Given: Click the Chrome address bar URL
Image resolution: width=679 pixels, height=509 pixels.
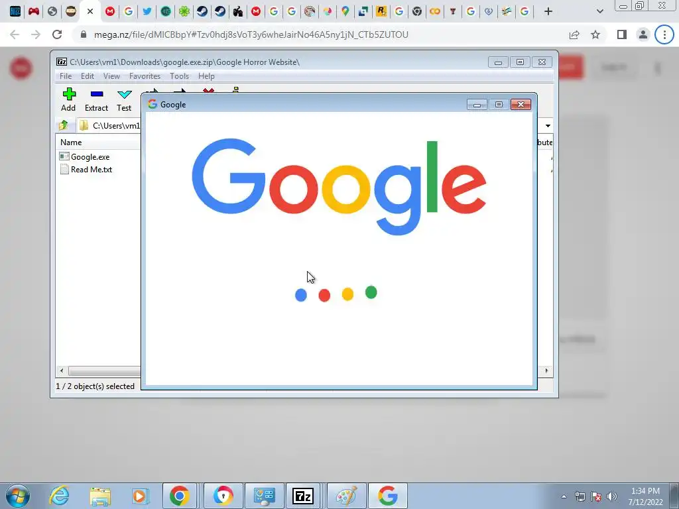Looking at the screenshot, I should tap(251, 34).
